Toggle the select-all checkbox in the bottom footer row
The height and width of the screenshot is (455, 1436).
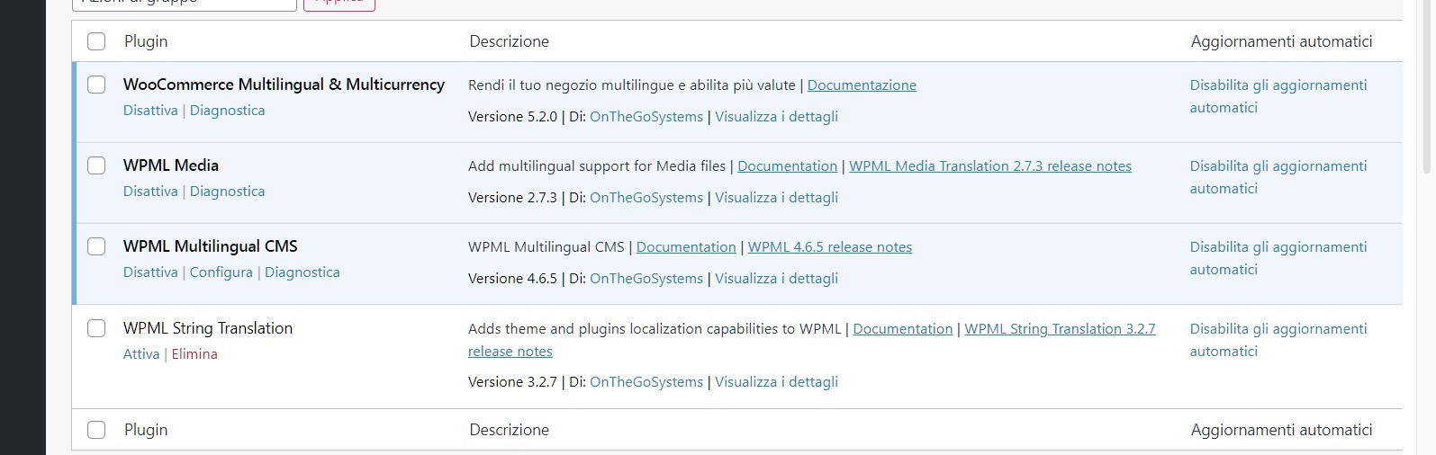pos(96,430)
